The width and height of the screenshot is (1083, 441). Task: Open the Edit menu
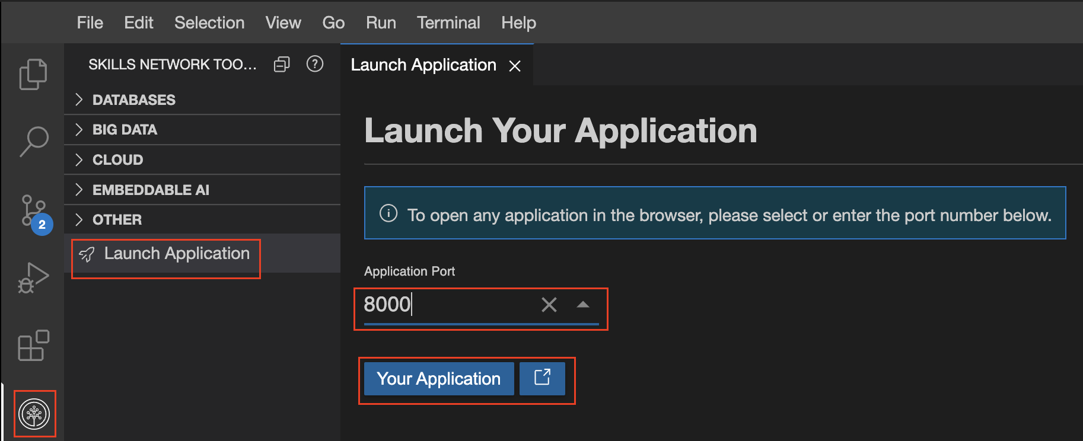point(139,23)
